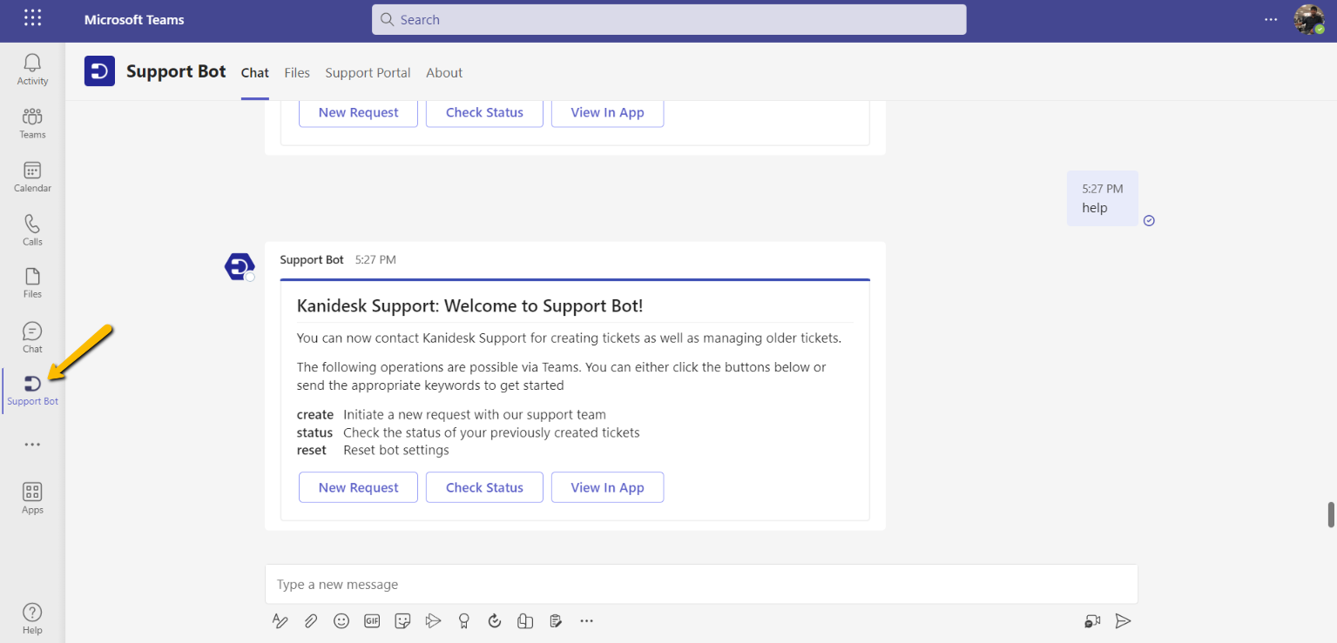The height and width of the screenshot is (643, 1337).
Task: Click the 'reset' keyword text
Action: tap(312, 450)
